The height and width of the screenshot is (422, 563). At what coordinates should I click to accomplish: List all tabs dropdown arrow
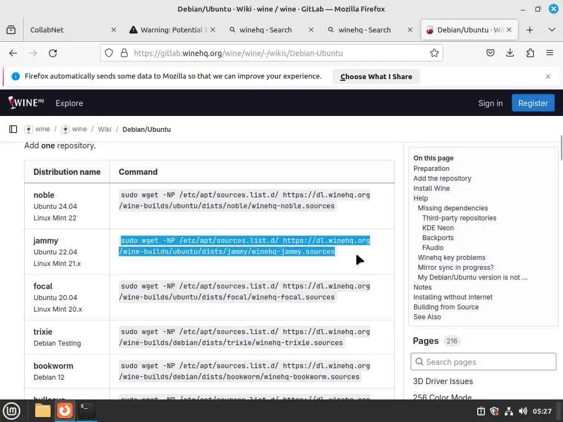pyautogui.click(x=552, y=30)
